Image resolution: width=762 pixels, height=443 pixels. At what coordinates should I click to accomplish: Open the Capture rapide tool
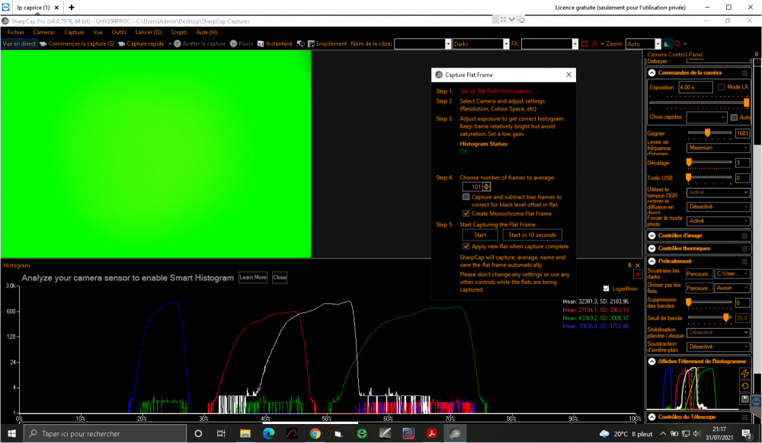145,43
